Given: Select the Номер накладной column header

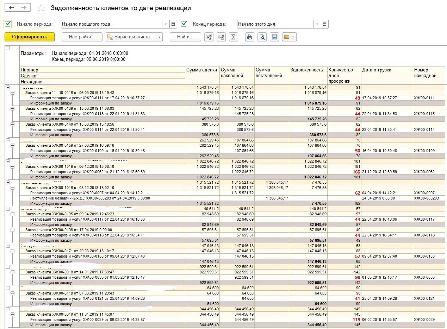Looking at the screenshot, I should pos(429,76).
